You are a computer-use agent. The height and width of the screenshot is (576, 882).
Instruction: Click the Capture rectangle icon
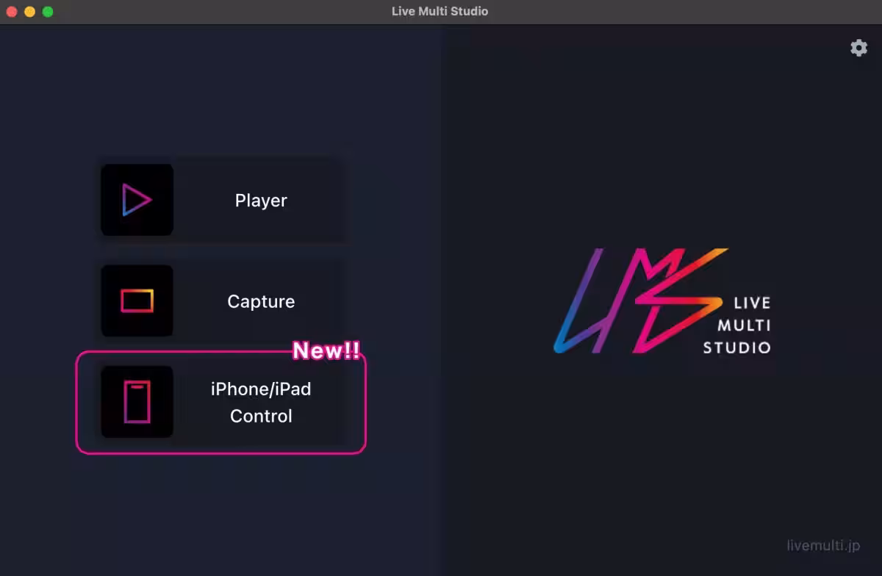click(137, 301)
